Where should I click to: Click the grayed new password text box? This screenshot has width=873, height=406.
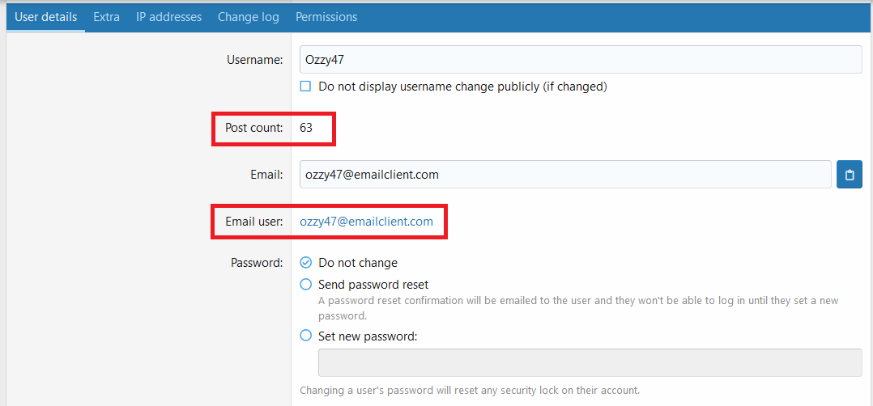(x=590, y=362)
